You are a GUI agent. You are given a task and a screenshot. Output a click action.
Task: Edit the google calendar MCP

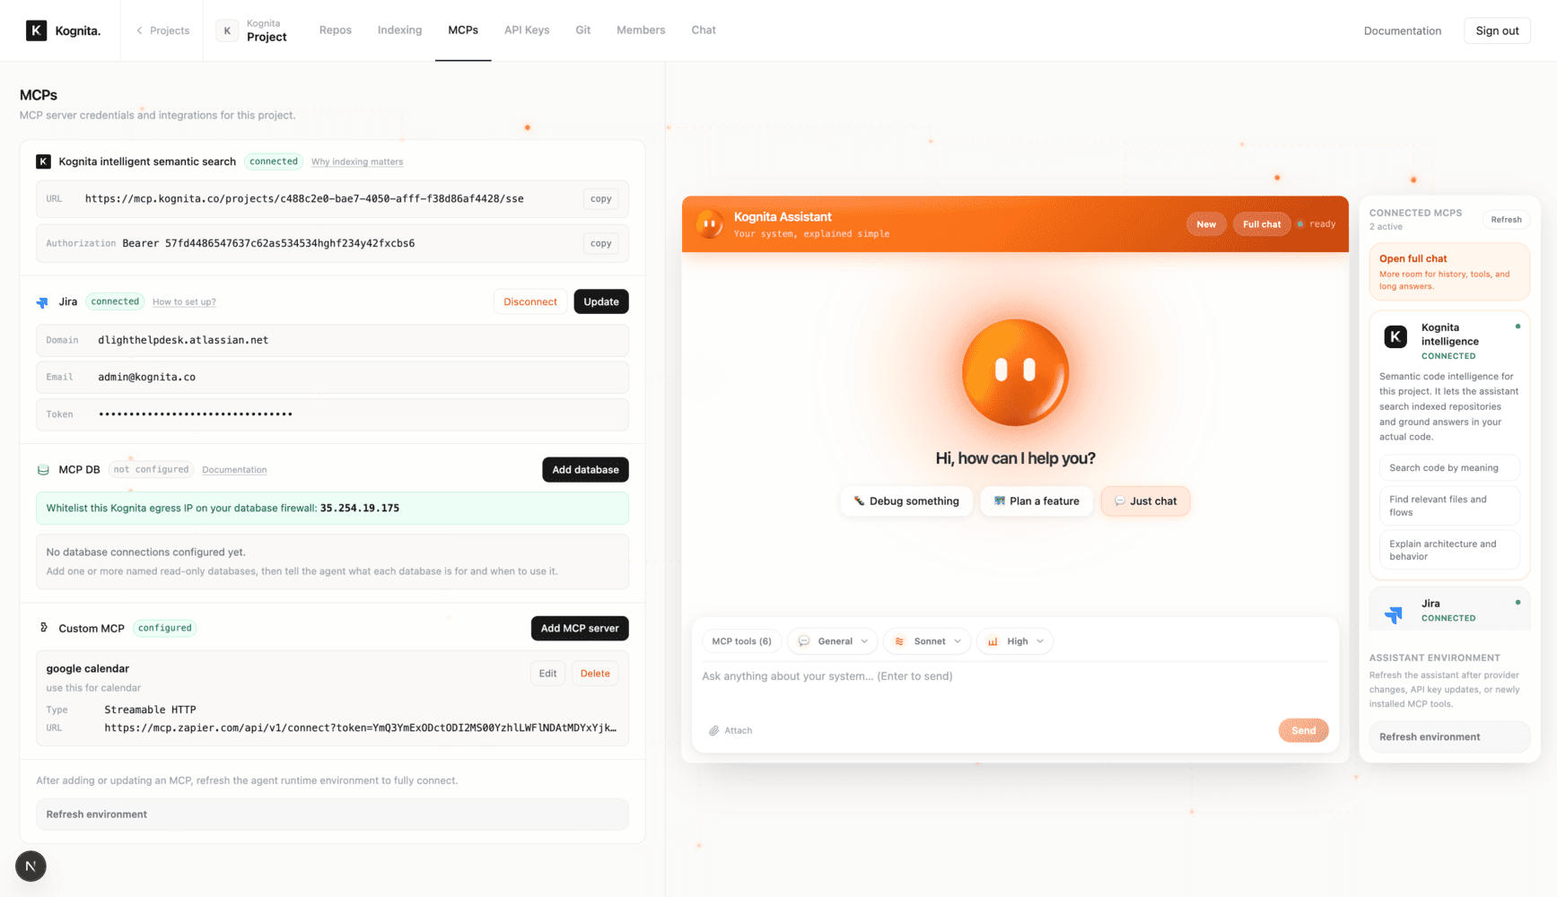coord(548,674)
